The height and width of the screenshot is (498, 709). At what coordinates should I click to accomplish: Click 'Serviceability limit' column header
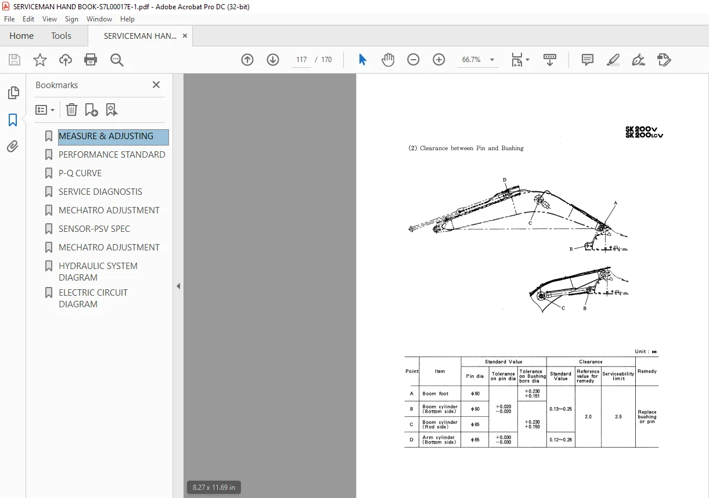click(618, 376)
